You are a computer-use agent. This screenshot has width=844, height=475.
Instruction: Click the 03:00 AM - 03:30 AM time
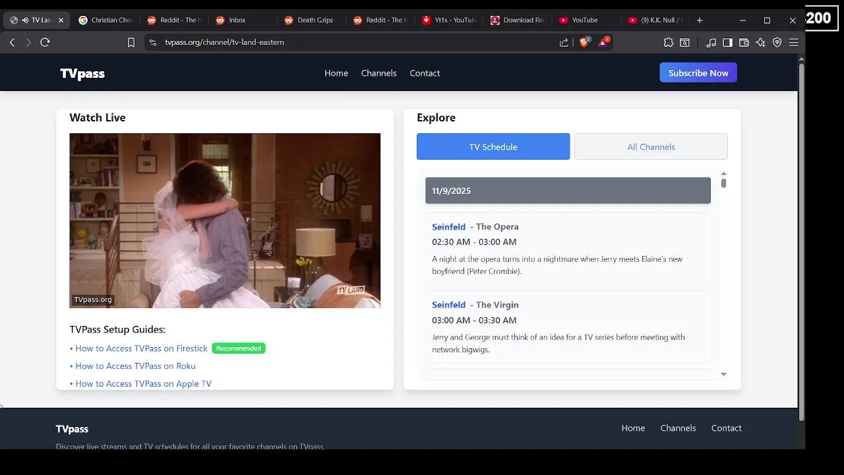coord(474,320)
